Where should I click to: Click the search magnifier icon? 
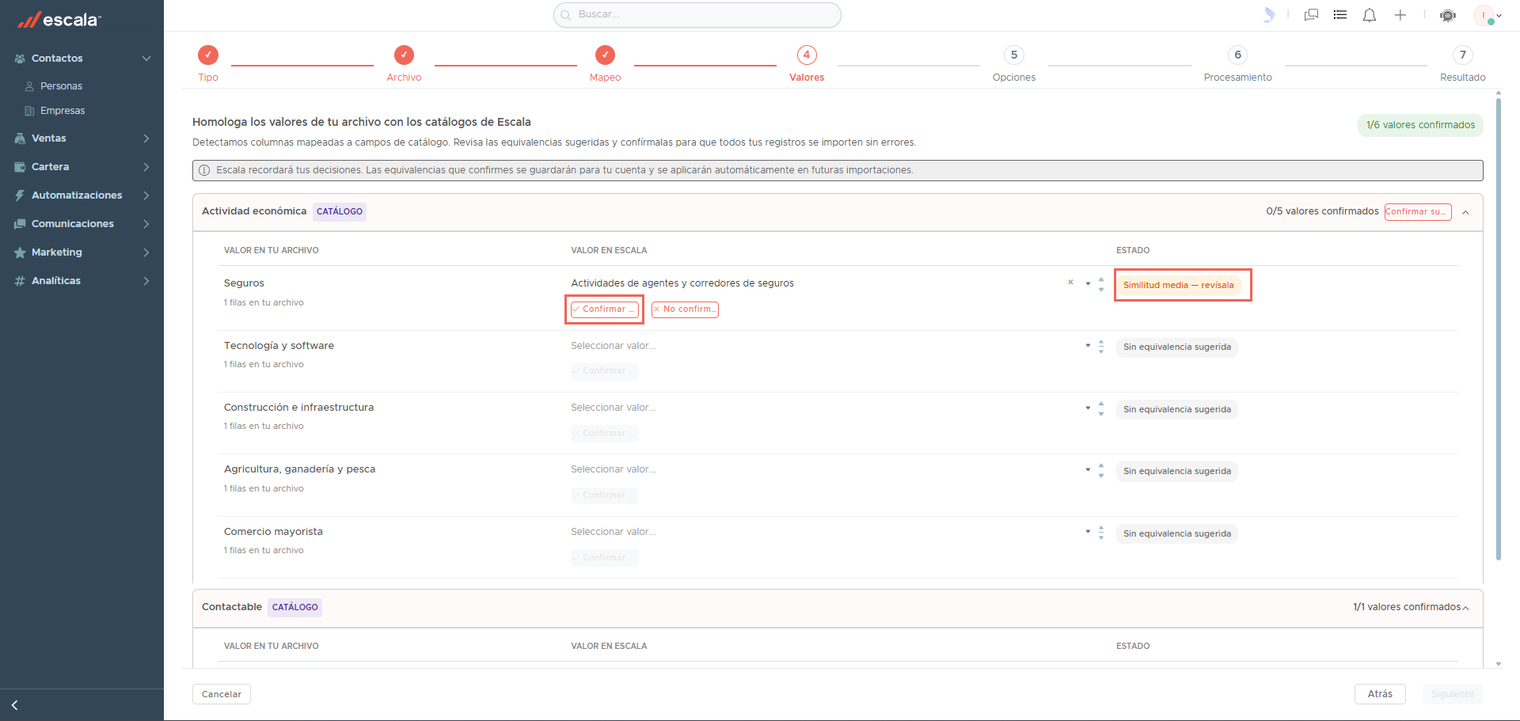click(x=565, y=15)
